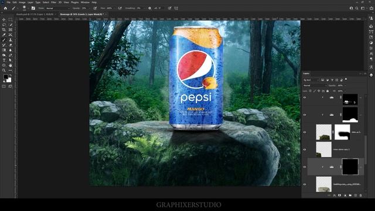Image resolution: width=375 pixels, height=211 pixels.
Task: Open the Edit Toolbar three-dots button
Action: pyautogui.click(x=11, y=70)
